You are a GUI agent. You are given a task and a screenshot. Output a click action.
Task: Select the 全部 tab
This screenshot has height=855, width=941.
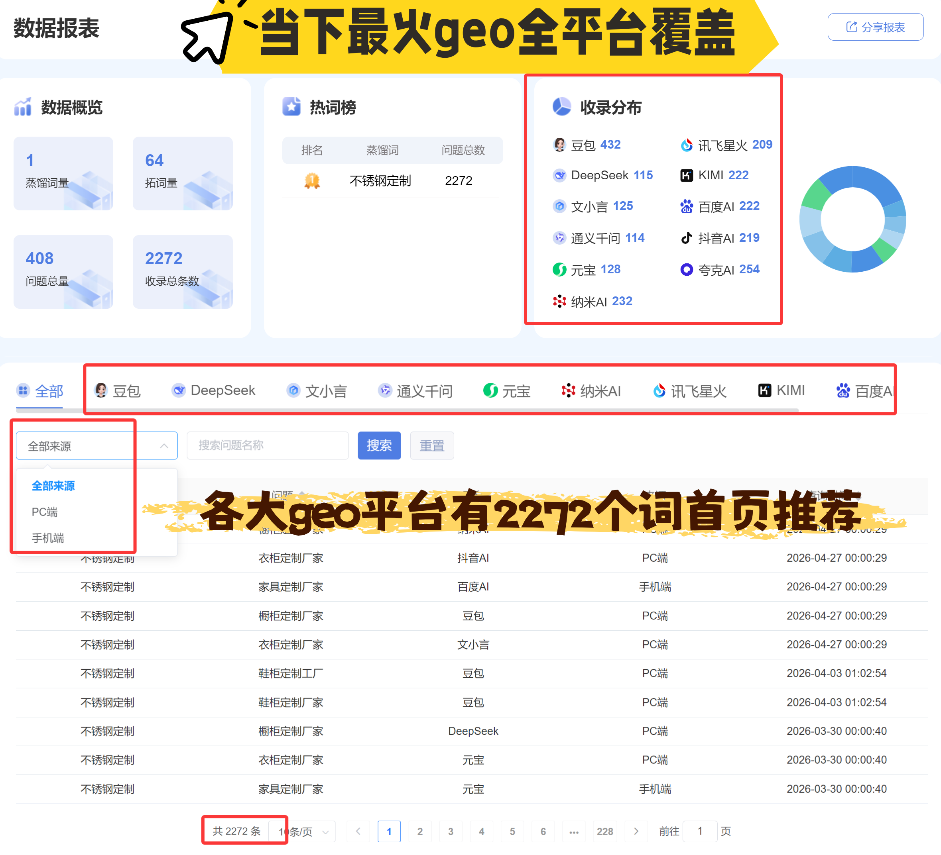coord(40,391)
